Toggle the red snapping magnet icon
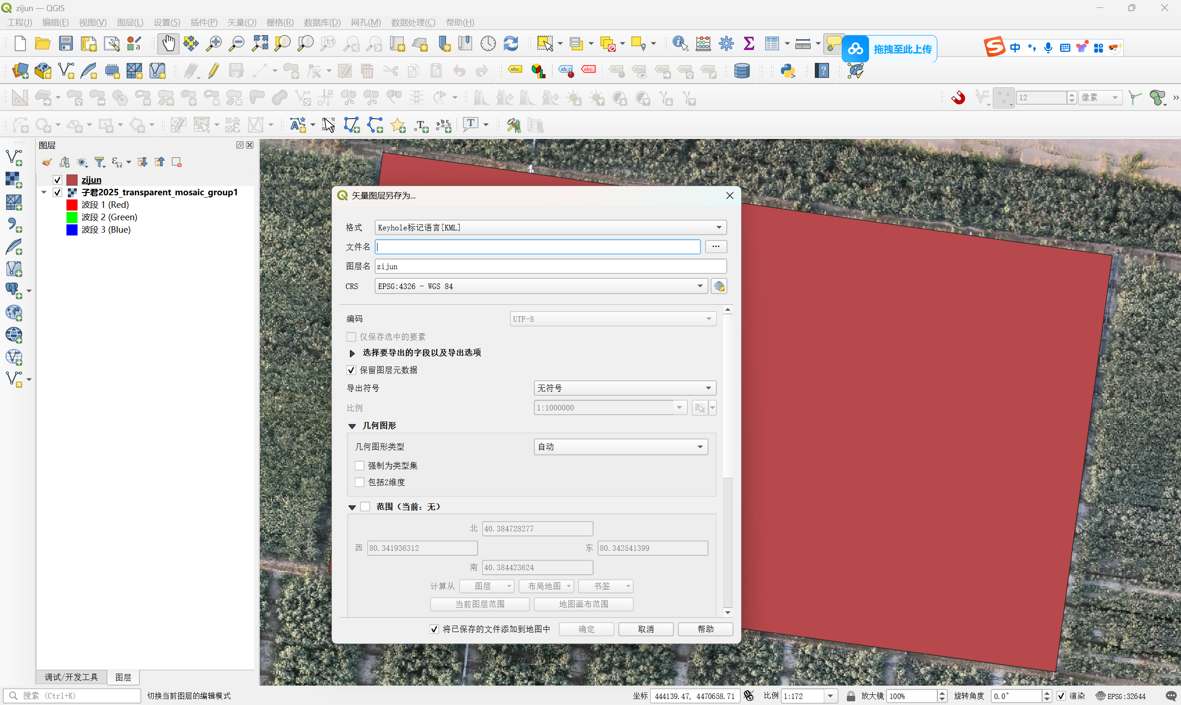This screenshot has height=705, width=1181. (x=958, y=98)
